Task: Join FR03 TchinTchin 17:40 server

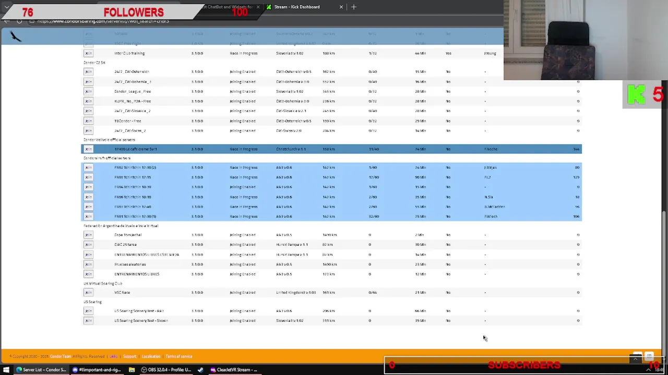Action: pos(88,207)
